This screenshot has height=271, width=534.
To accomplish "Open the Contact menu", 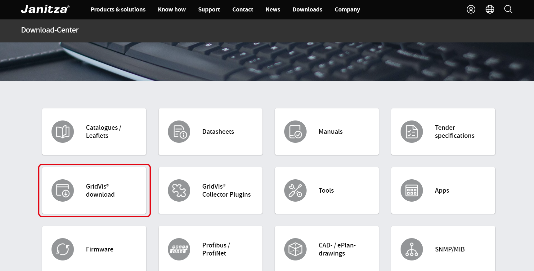I will (243, 10).
